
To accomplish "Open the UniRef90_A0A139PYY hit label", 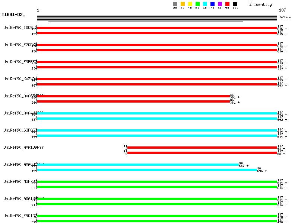I will pyautogui.click(x=23, y=148).
